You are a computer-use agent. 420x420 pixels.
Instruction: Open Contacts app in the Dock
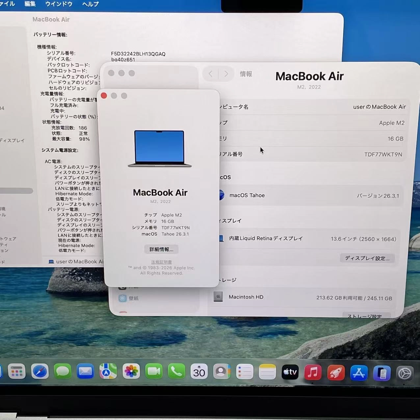pyautogui.click(x=222, y=372)
